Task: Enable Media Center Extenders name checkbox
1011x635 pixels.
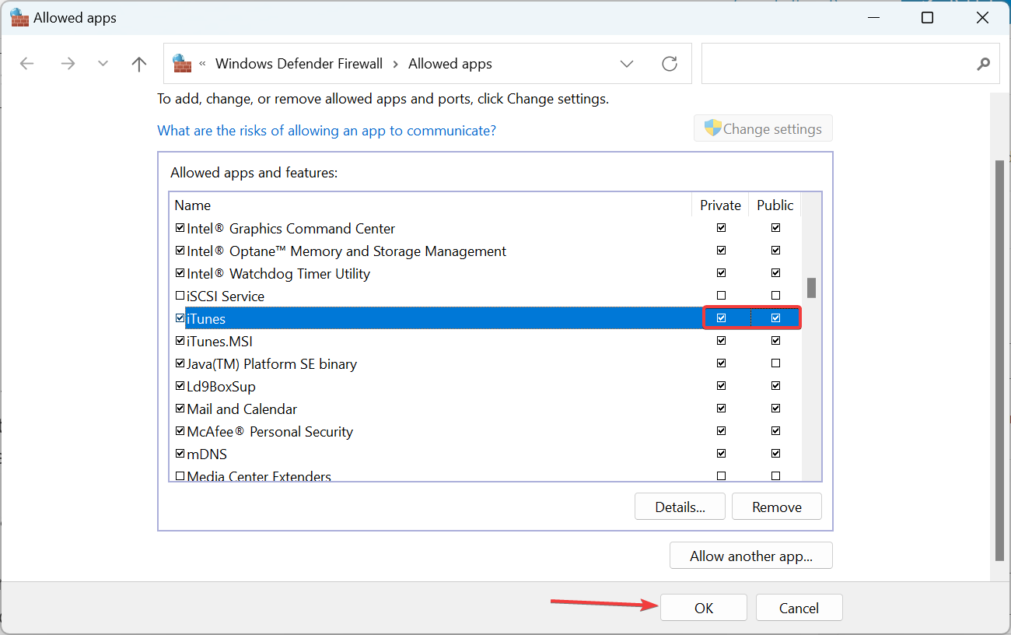Action: pyautogui.click(x=180, y=475)
